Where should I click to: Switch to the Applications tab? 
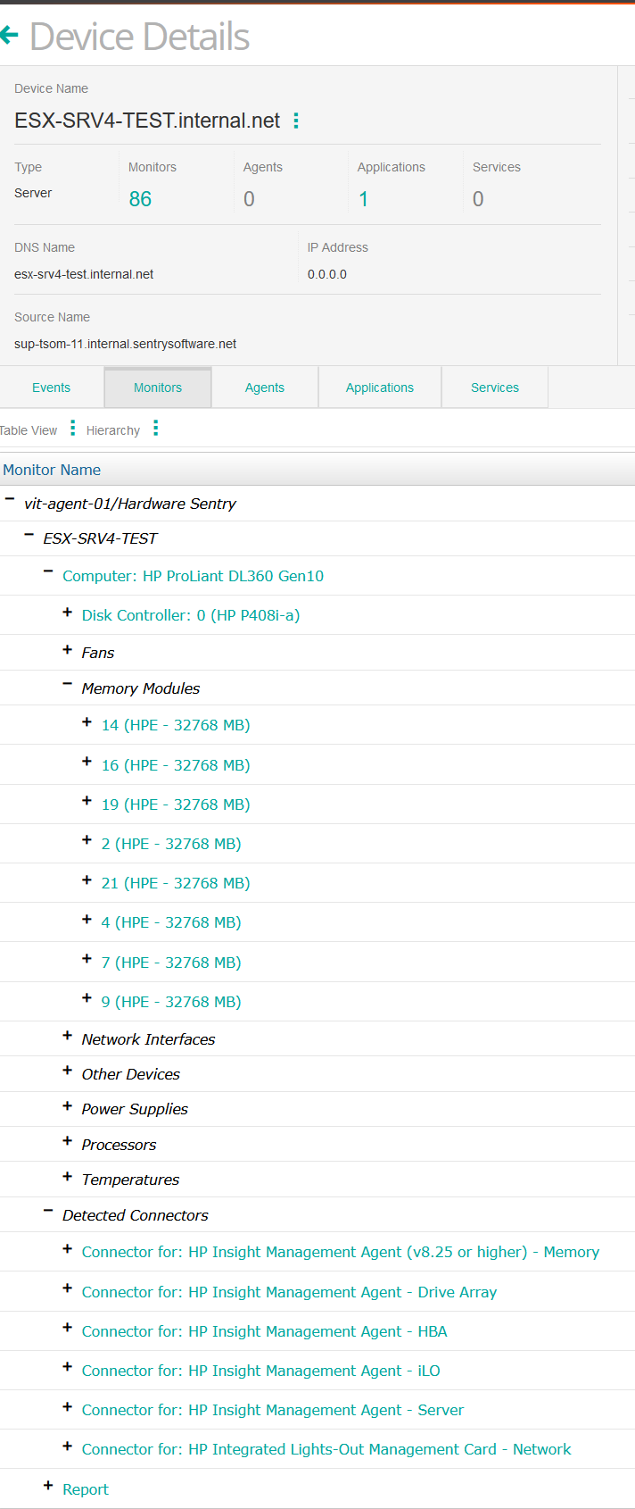point(379,388)
